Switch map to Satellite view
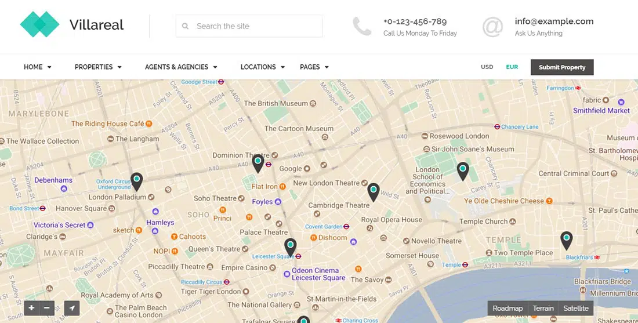 576,309
